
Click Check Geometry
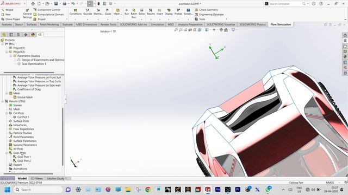[x=207, y=10]
